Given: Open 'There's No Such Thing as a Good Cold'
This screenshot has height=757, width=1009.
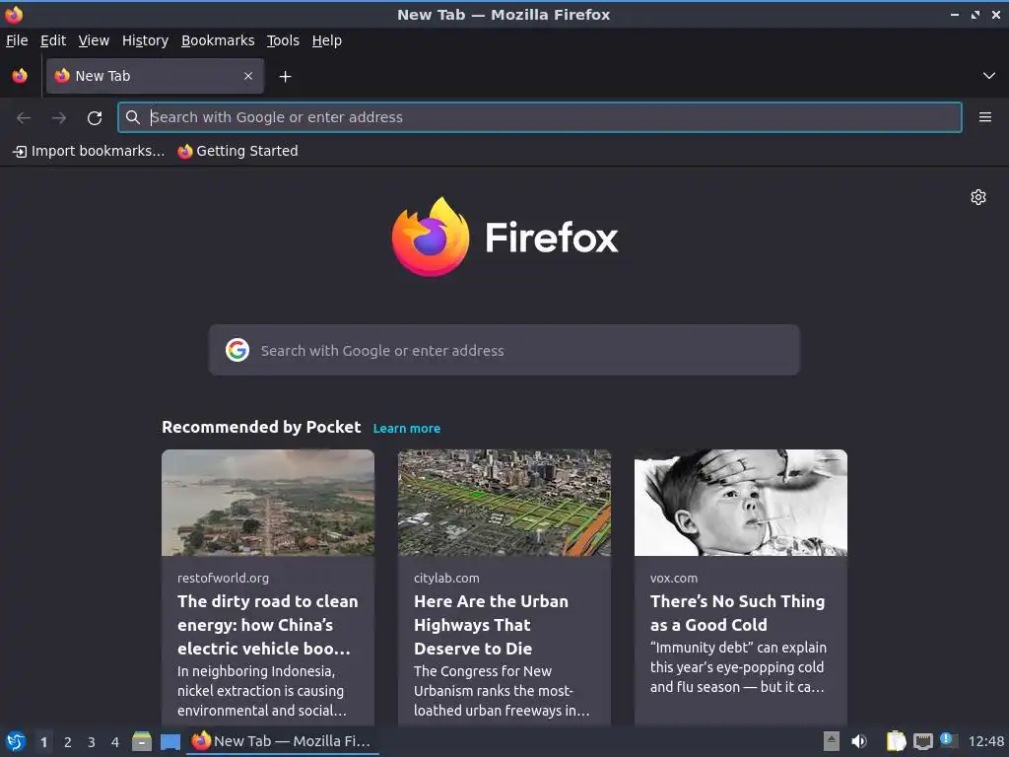Looking at the screenshot, I should coord(737,613).
